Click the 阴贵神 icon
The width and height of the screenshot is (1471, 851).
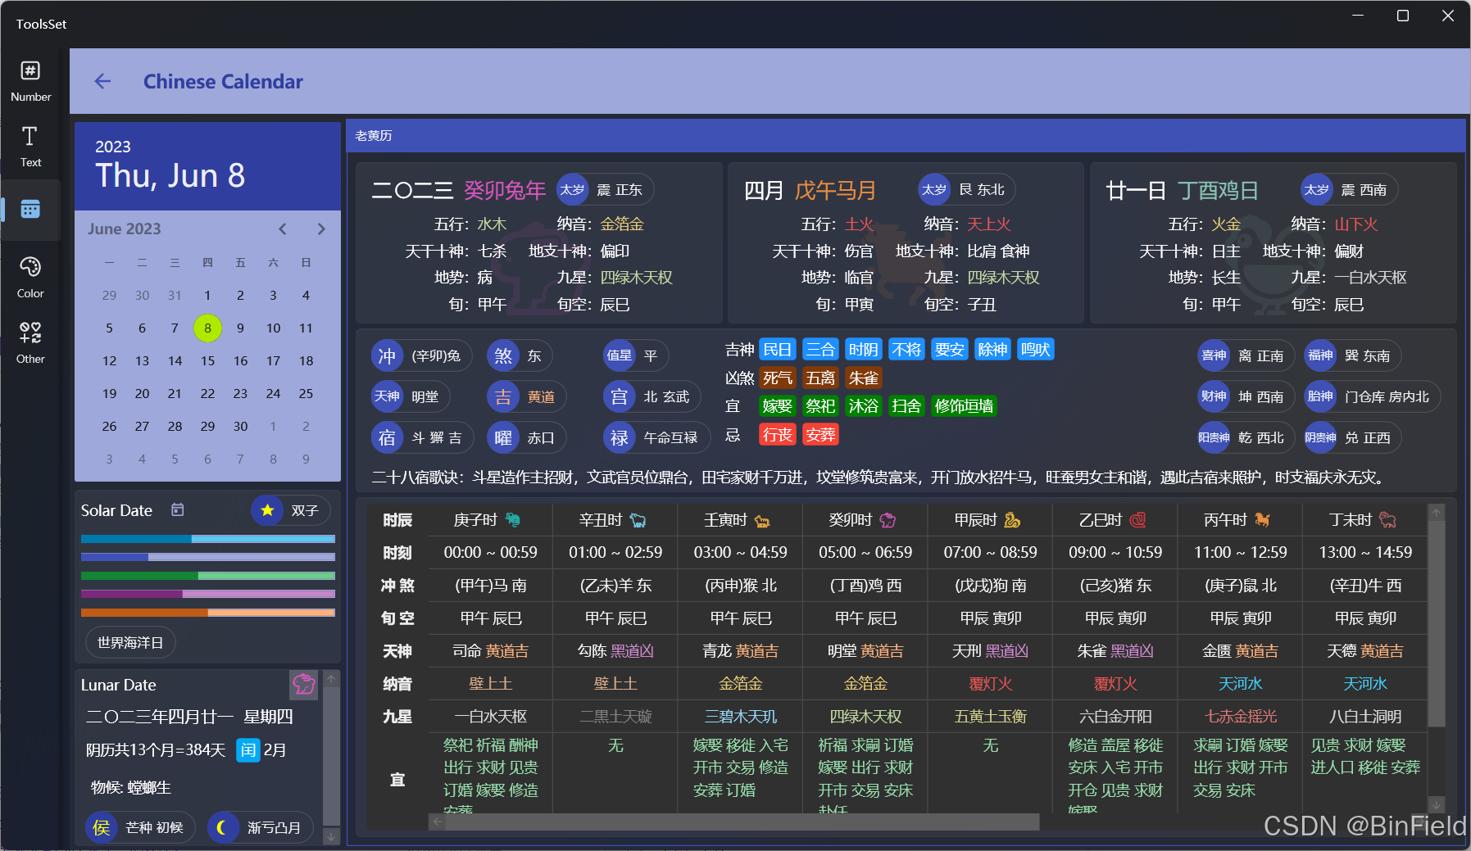1320,437
